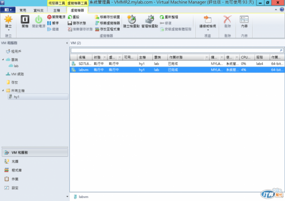Collapse the ribbon with the caret
Viewport: 285px width, 201px height.
276,10
